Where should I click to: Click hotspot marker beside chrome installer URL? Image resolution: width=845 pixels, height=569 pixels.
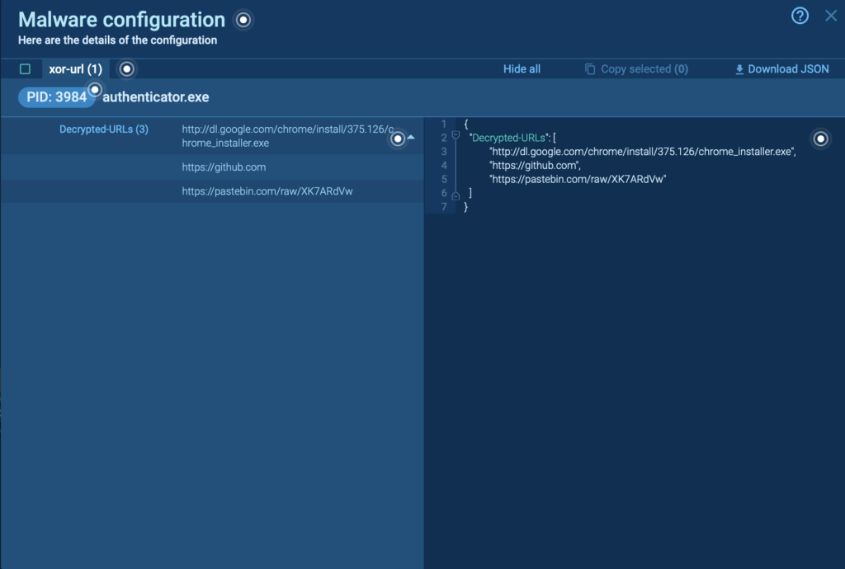(x=398, y=139)
